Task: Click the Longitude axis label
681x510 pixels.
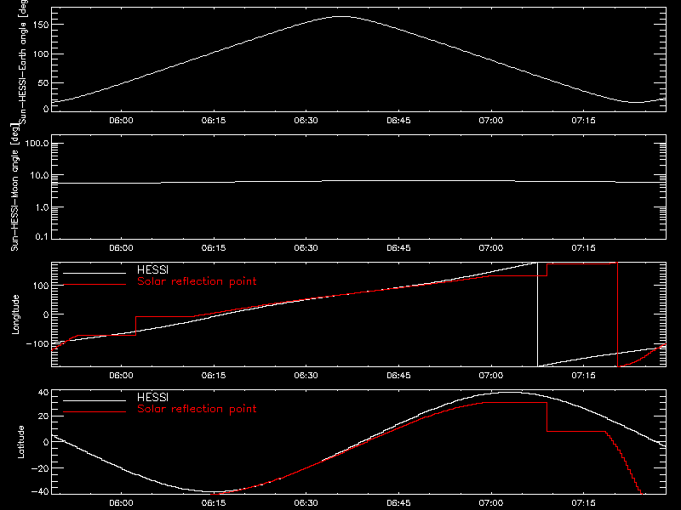Action: pos(15,314)
